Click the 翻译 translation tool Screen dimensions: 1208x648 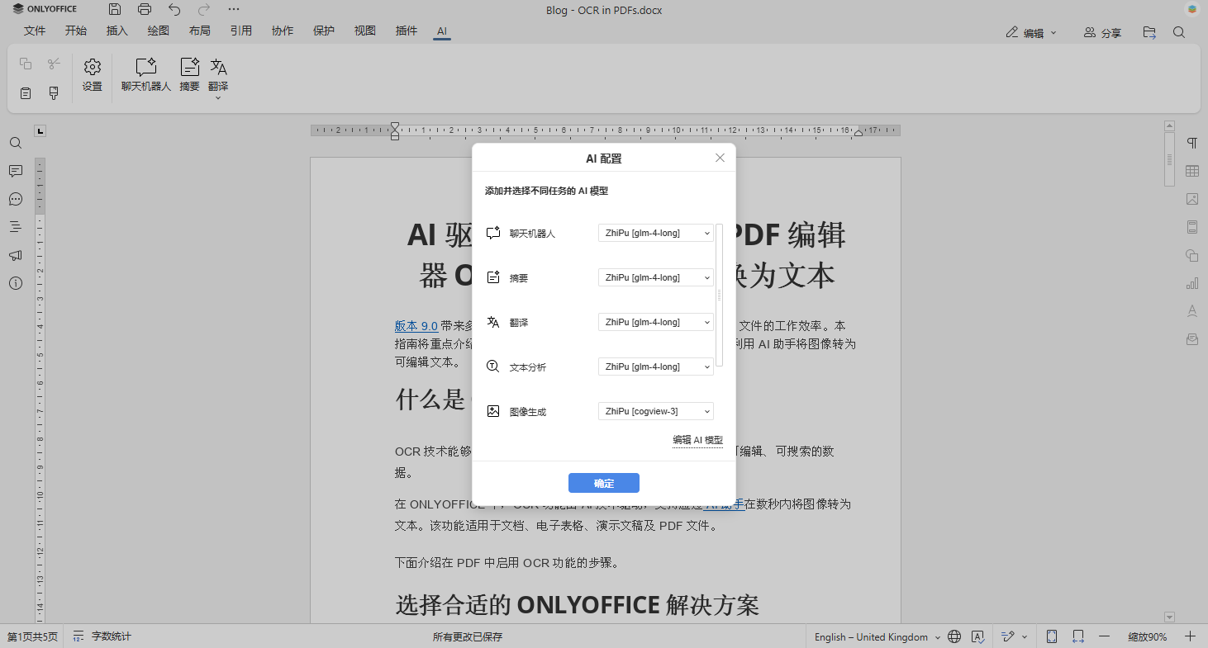[218, 73]
